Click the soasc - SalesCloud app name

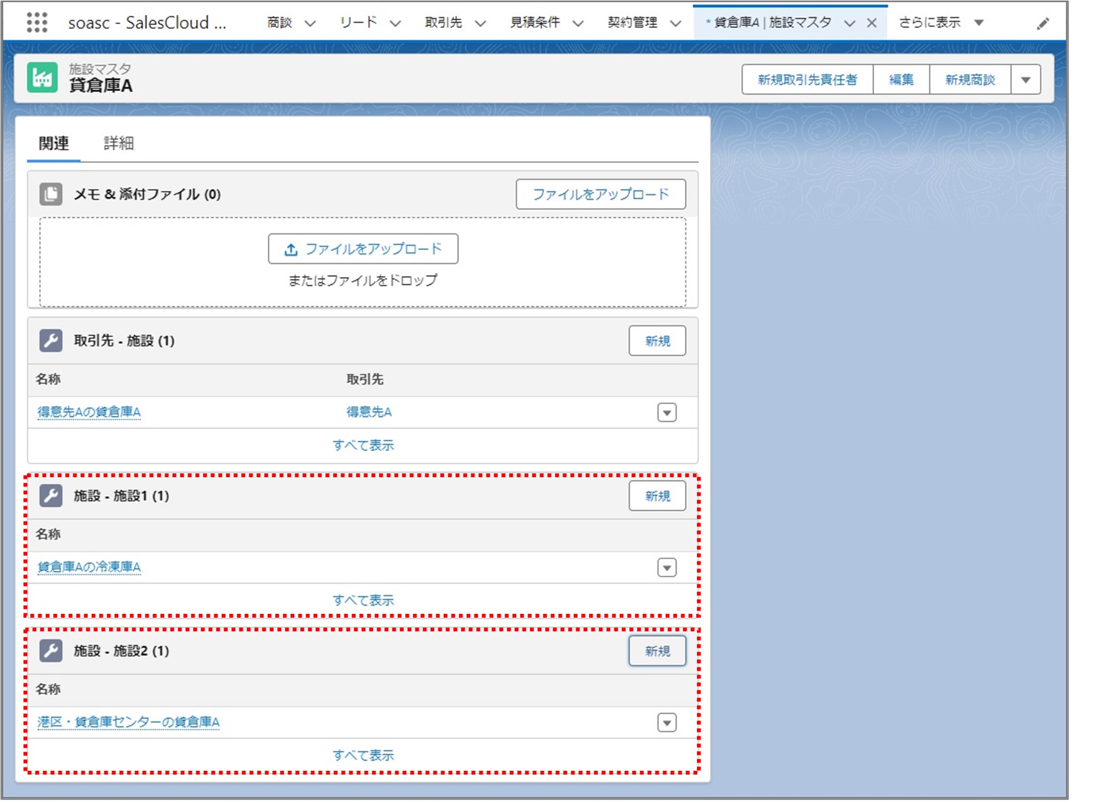[147, 22]
